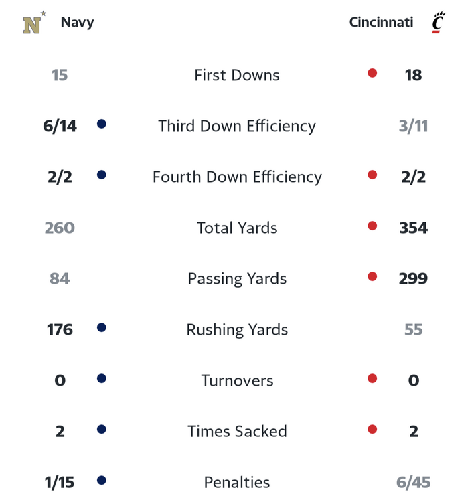Click Navy's 176 rushing yards value

pos(60,330)
